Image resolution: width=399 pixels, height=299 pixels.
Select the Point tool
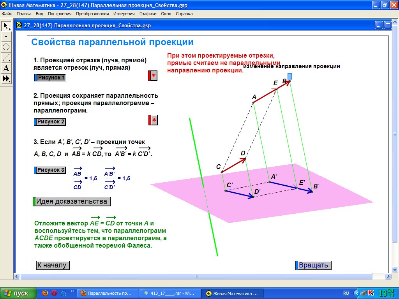coord(6,36)
